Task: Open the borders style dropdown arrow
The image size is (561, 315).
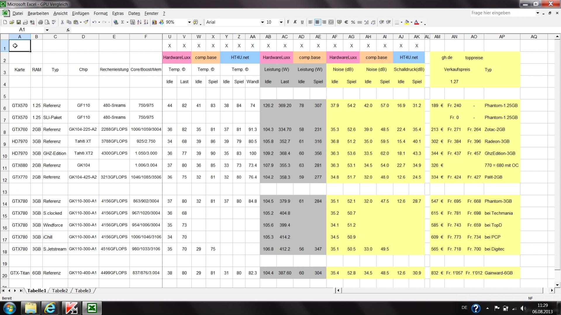Action: coord(401,22)
